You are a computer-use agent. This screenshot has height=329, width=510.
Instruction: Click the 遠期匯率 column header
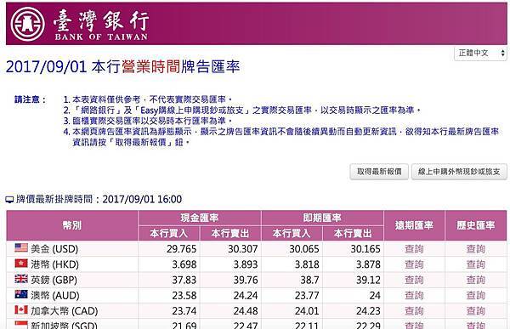[x=414, y=225]
